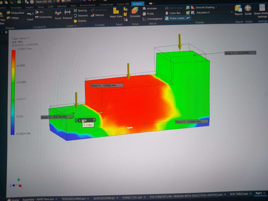268x201 pixels.
Task: Activate the Probe tool
Action: click(x=148, y=14)
